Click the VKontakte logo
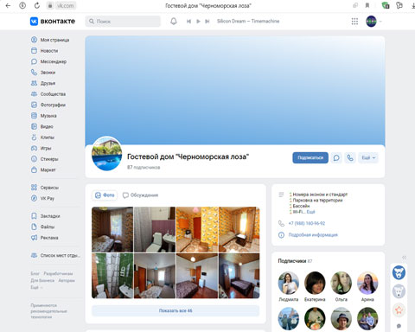This screenshot has width=415, height=332. click(53, 22)
